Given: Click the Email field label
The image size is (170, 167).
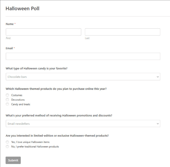Looking at the screenshot, I should (9, 48).
